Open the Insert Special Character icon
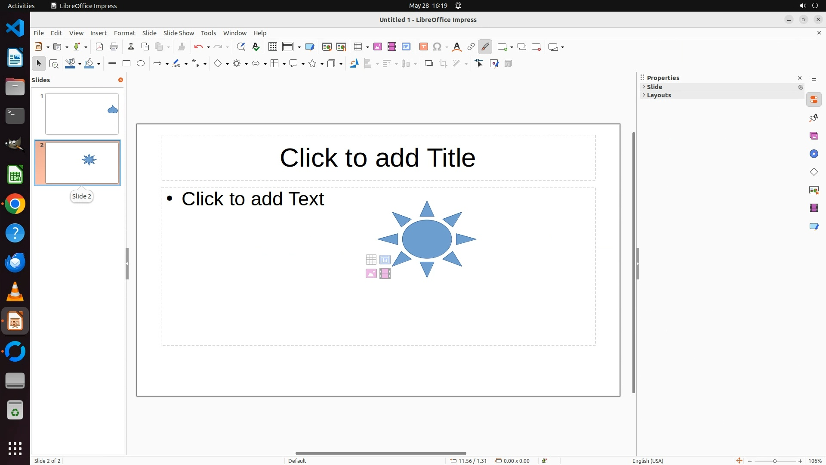 pos(437,47)
